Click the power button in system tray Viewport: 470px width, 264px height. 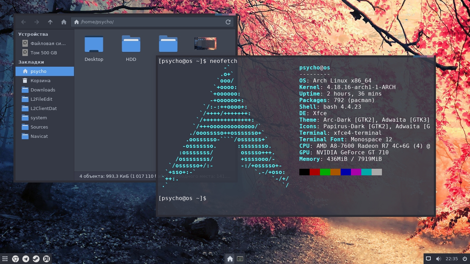pos(464,259)
